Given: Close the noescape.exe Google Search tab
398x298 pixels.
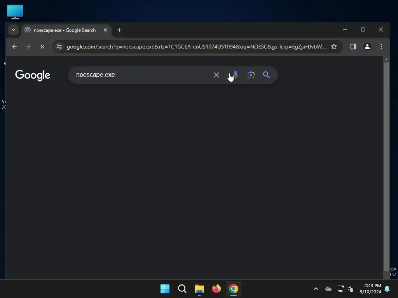Looking at the screenshot, I should (105, 30).
